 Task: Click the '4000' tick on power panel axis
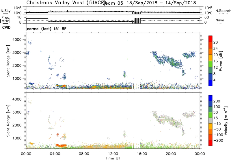pos(17,40)
